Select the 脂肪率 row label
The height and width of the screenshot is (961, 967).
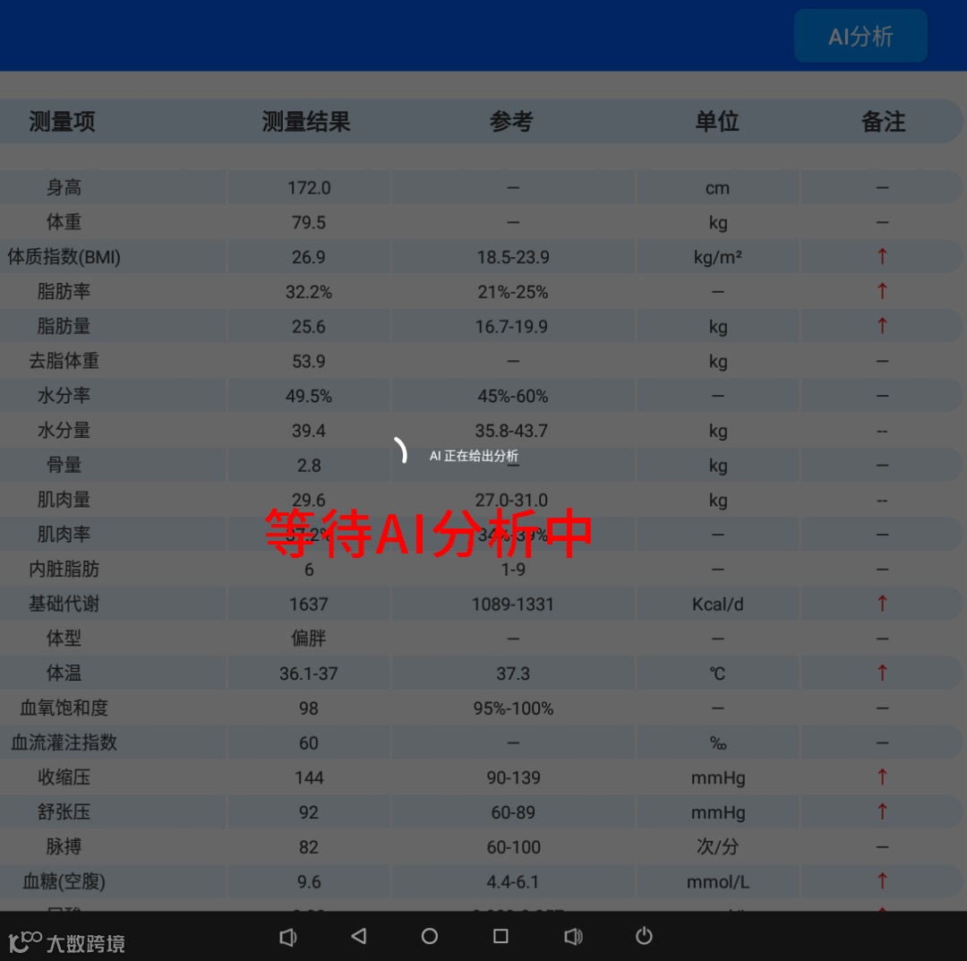(x=64, y=291)
